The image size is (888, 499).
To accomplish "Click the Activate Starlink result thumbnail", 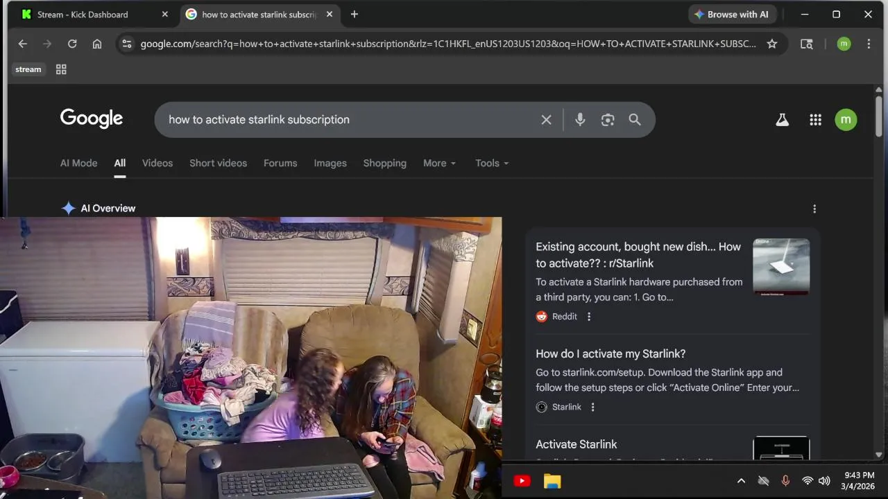I will coord(781,448).
